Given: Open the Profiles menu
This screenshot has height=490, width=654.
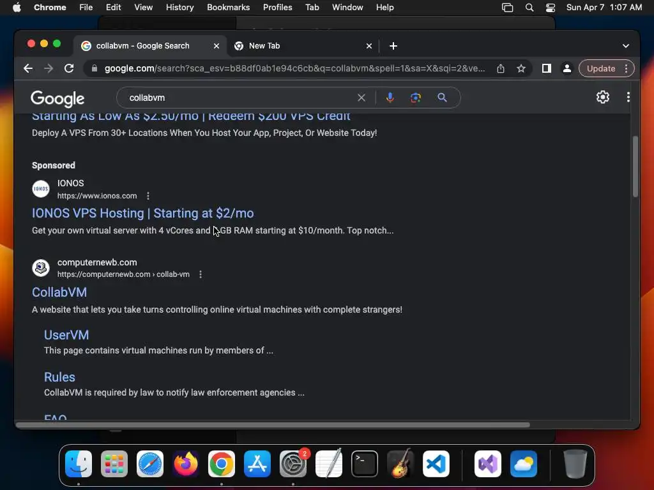Looking at the screenshot, I should (x=277, y=8).
